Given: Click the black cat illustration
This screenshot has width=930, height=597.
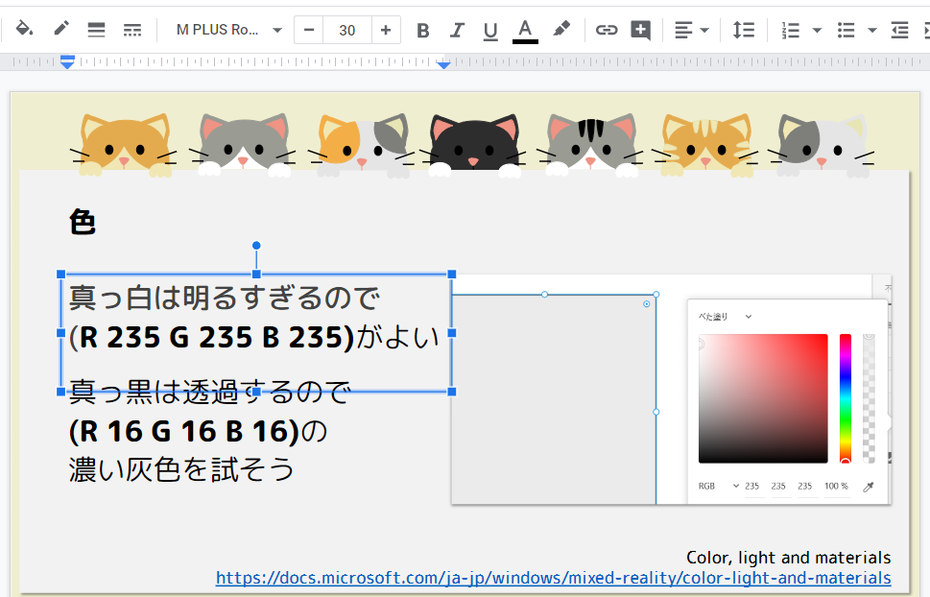Looking at the screenshot, I should 474,144.
